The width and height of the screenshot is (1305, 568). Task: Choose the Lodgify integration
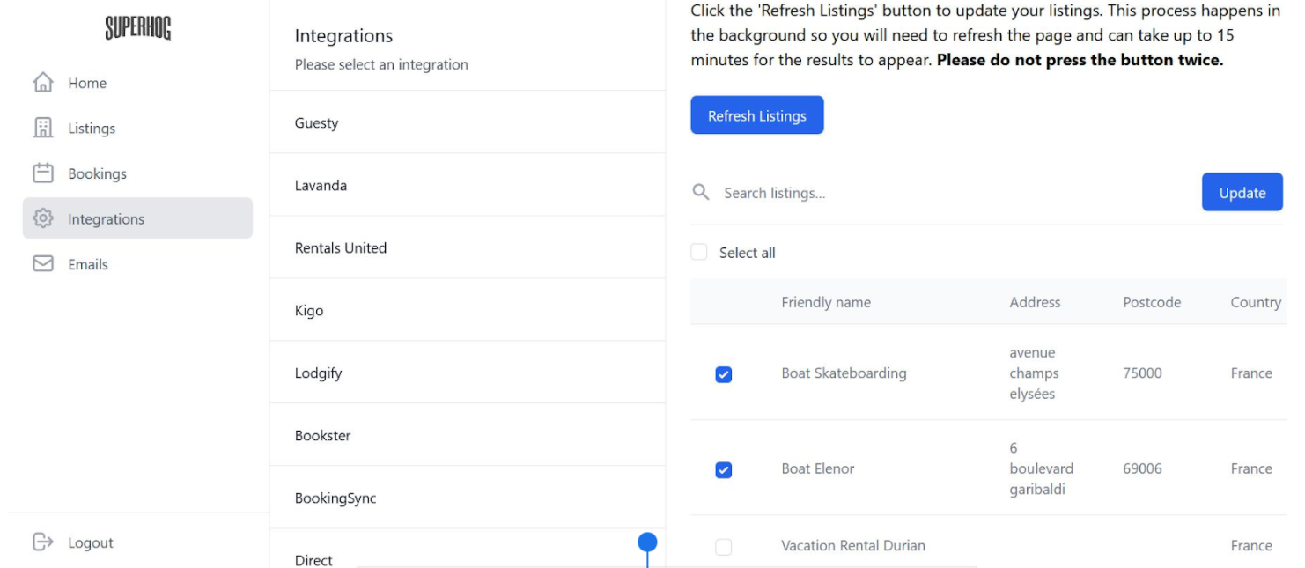pos(318,373)
